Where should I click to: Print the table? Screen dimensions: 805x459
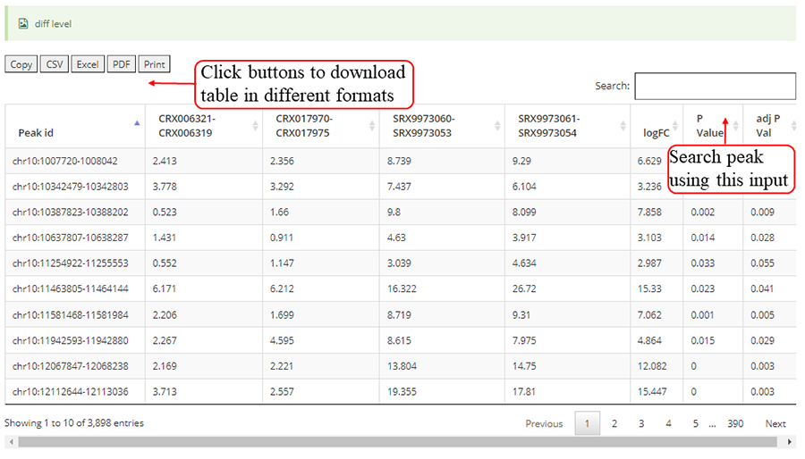[x=154, y=64]
